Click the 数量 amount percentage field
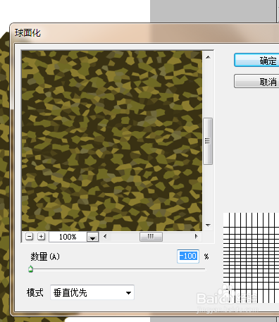The height and width of the screenshot is (322, 279). [188, 256]
